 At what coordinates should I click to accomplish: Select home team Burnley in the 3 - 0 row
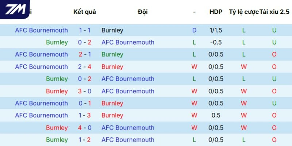tap(57, 91)
